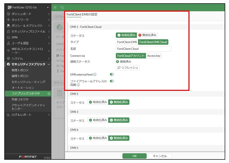Set EMS 1 status to 無効化済み
This screenshot has height=163, width=229.
147,35
